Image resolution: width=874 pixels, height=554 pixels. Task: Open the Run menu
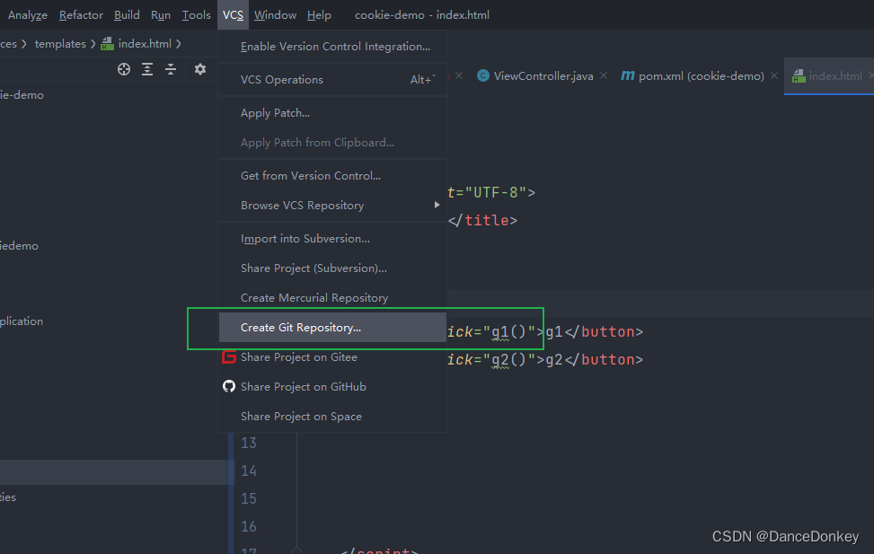click(x=161, y=15)
